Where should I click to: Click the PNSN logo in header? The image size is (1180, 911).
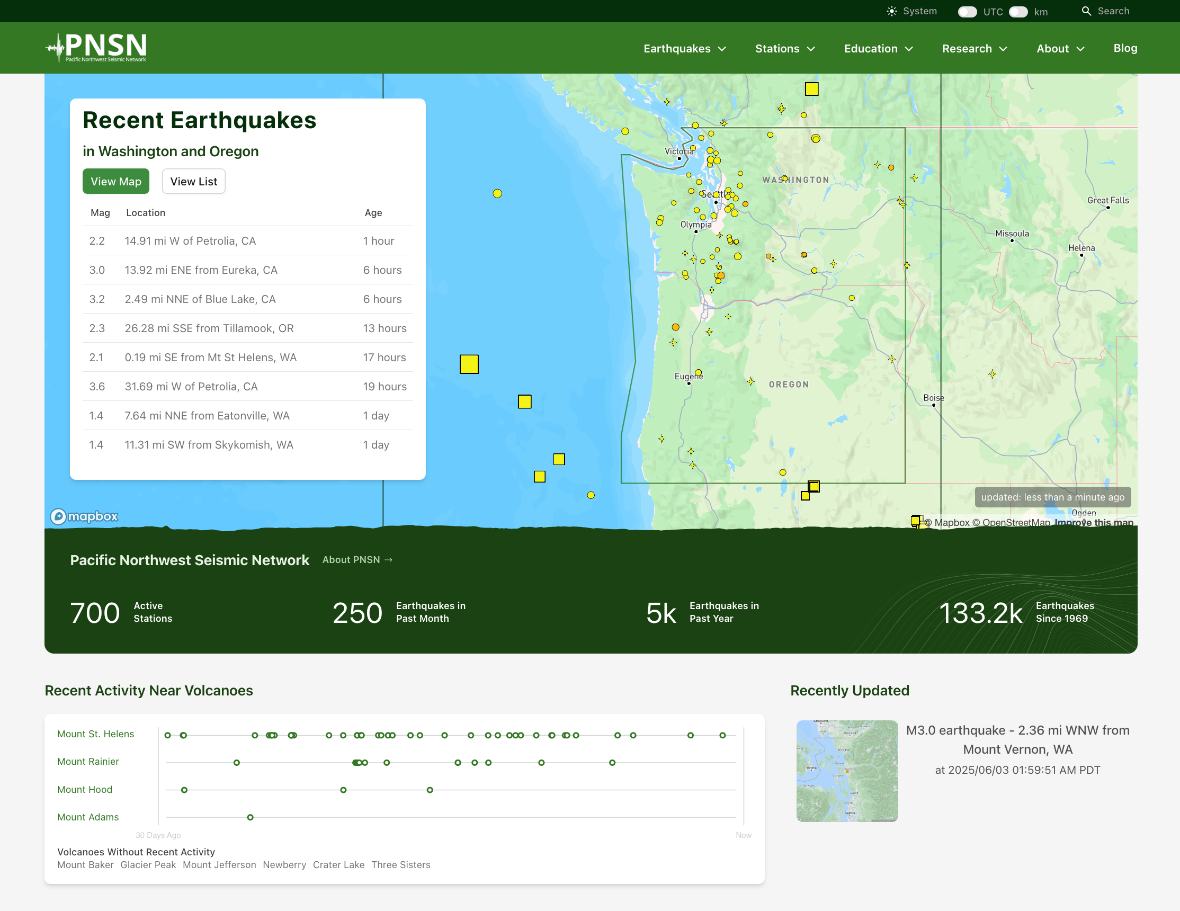click(96, 48)
